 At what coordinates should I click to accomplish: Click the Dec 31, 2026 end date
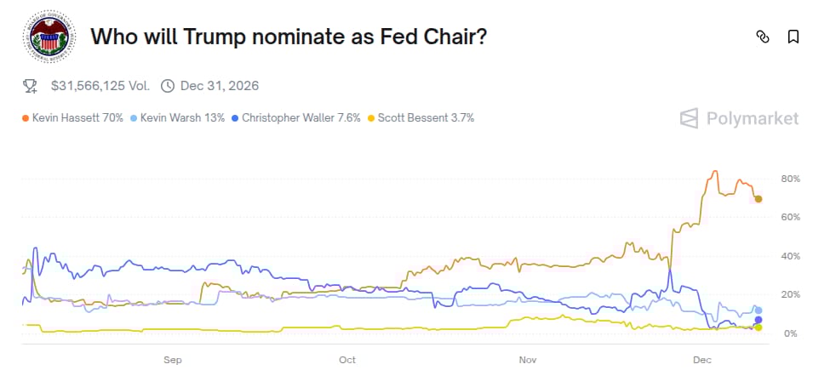click(x=219, y=85)
